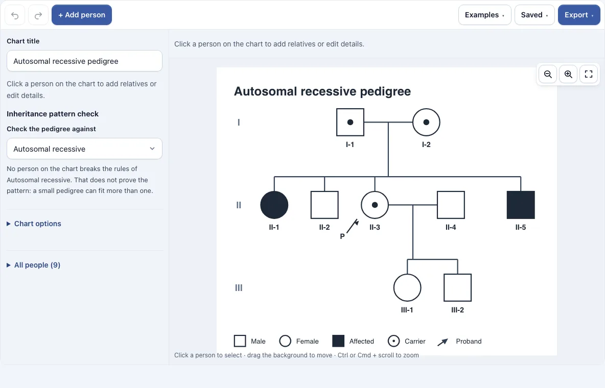This screenshot has height=388, width=605.
Task: Click the III-2 label text
Action: 458,310
